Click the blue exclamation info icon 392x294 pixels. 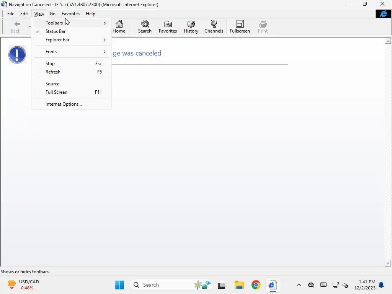17,55
